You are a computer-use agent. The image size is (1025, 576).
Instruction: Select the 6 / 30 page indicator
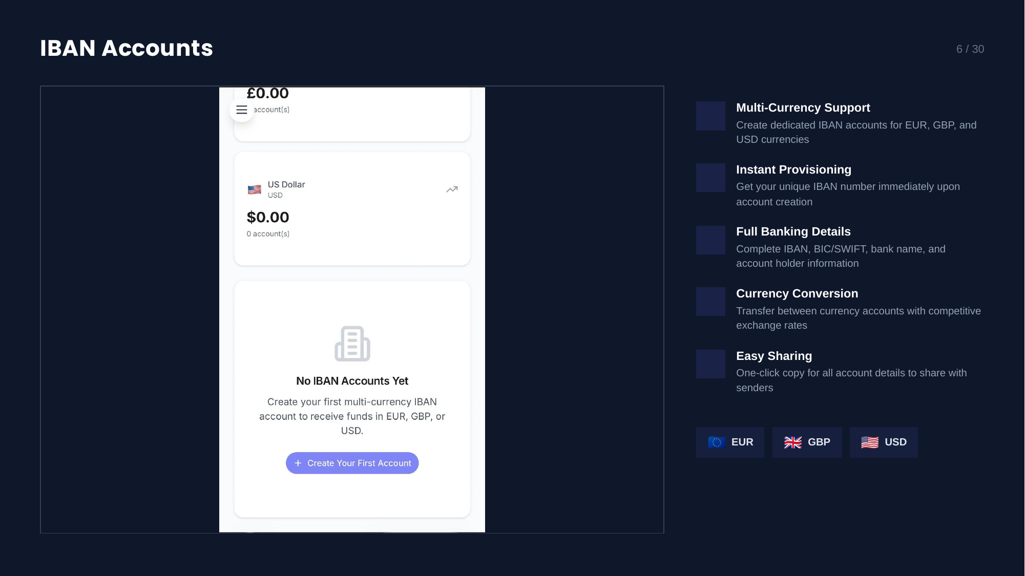click(970, 49)
